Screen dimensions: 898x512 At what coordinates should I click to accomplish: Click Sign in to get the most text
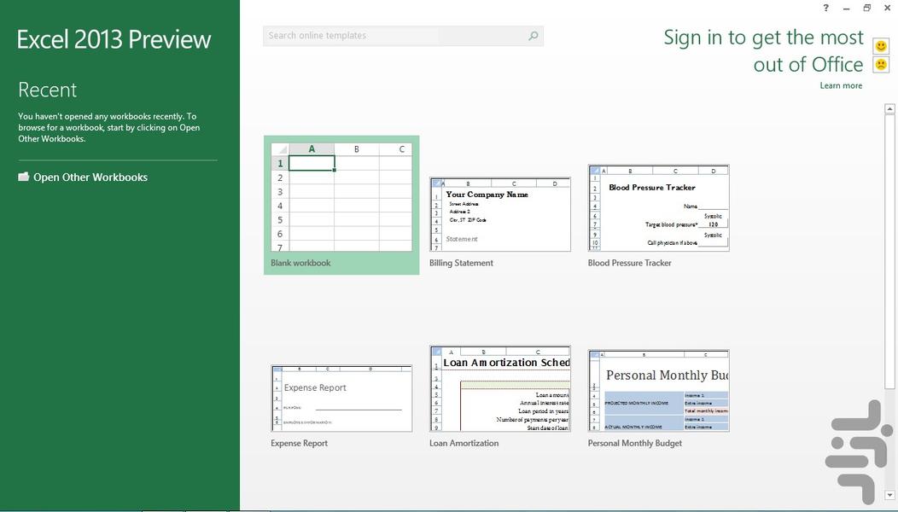(763, 38)
